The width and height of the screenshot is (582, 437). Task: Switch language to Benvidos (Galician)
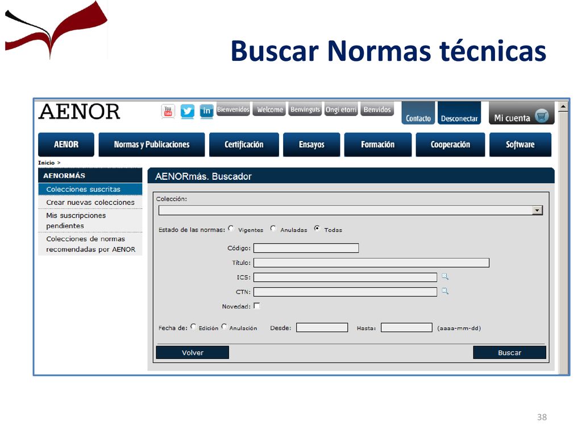click(x=377, y=109)
